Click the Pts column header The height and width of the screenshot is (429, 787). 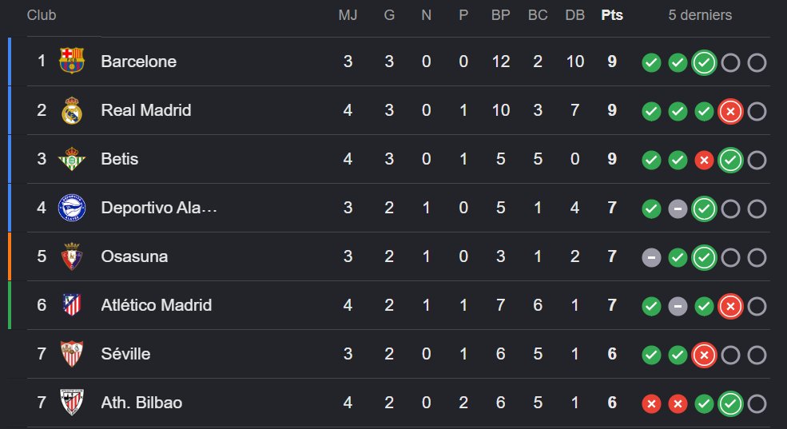(x=612, y=15)
